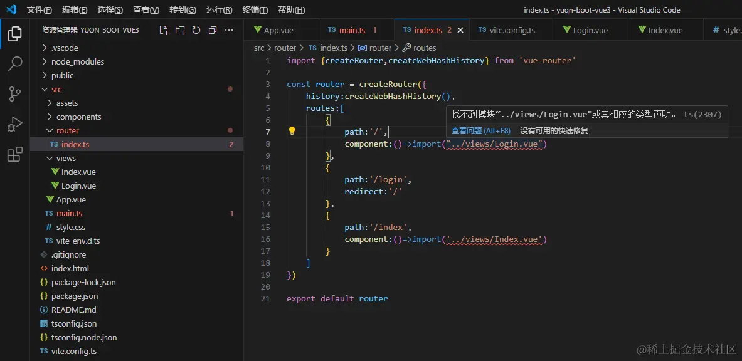Collapse the views folder
742x361 pixels.
137,158
